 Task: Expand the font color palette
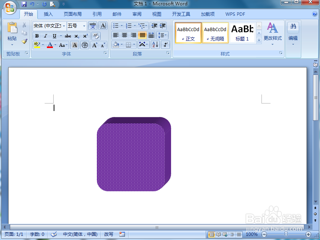point(55,45)
